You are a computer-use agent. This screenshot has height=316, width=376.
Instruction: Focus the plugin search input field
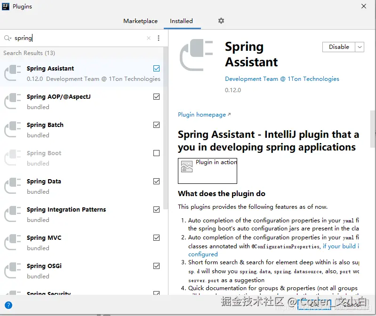click(x=79, y=38)
